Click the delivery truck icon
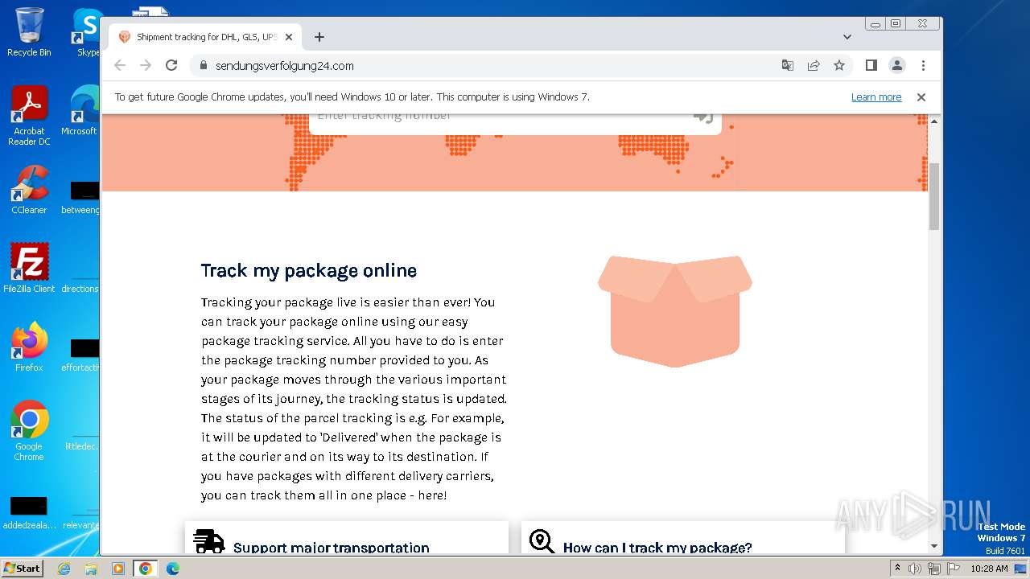 (209, 542)
